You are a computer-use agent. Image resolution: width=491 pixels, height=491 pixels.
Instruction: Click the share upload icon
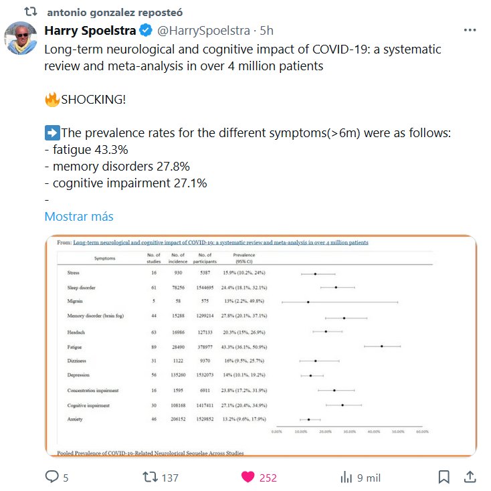click(470, 477)
